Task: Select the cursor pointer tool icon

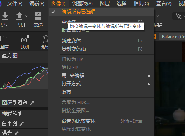Action: (179, 16)
